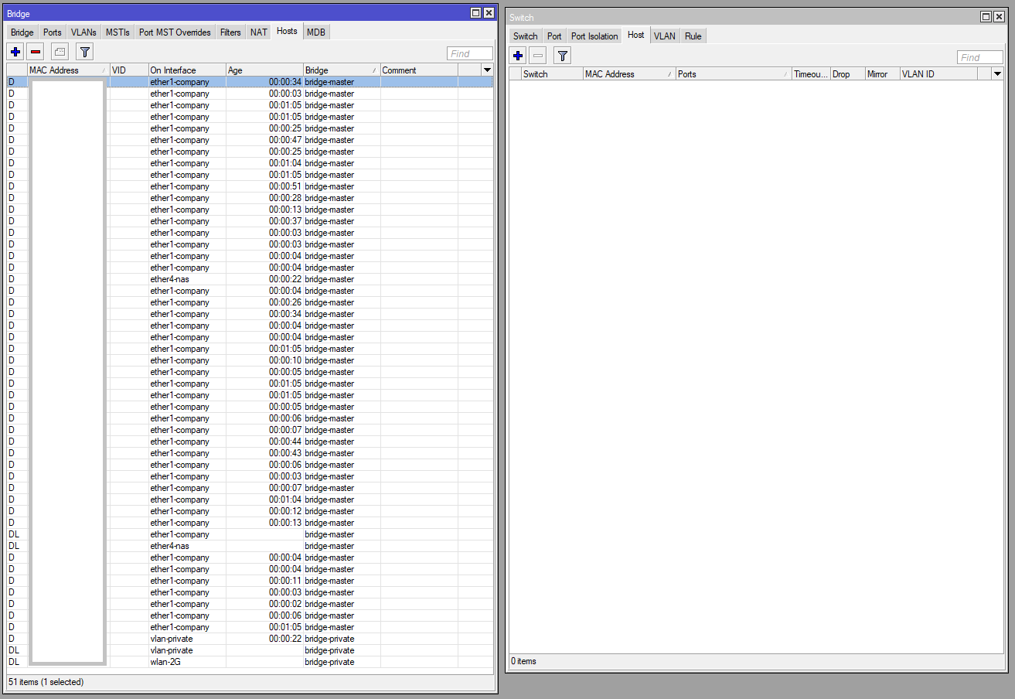Switch to the Port Isolation tab
1015x699 pixels.
pyautogui.click(x=594, y=36)
